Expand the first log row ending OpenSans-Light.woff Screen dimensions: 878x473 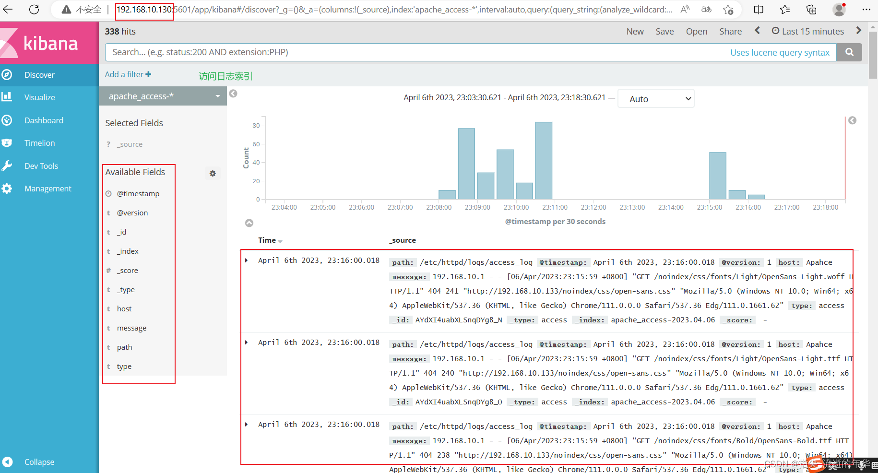(247, 260)
